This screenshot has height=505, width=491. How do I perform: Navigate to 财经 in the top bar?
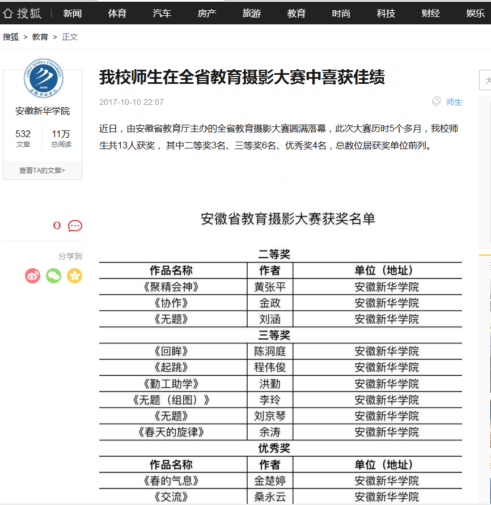431,13
